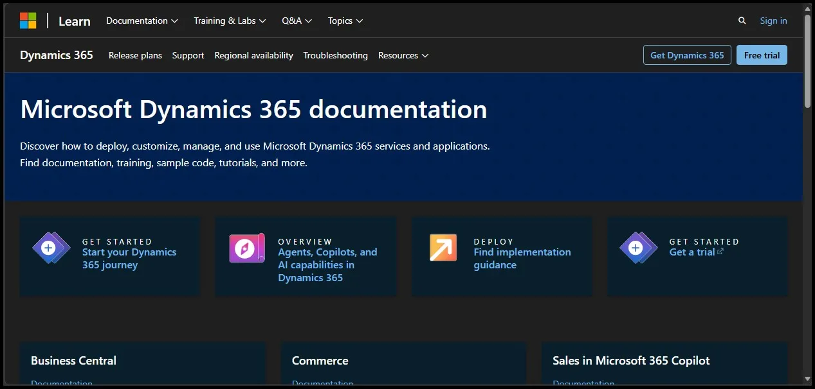Screen dimensions: 815x389
Task: Click the Business Central card heading
Action: (x=73, y=361)
